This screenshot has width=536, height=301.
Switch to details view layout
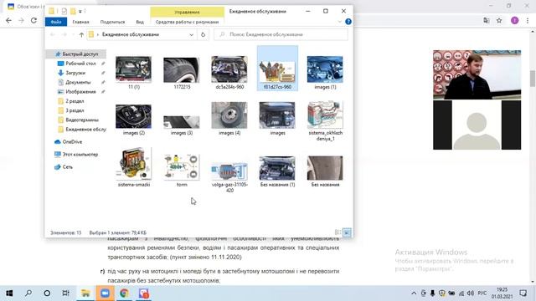338,232
